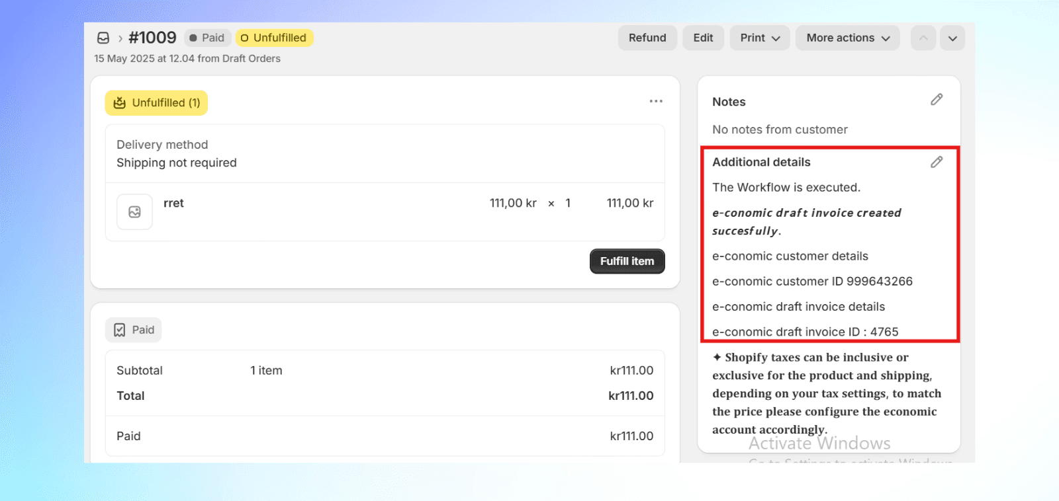Screen dimensions: 1059x501
Task: Click 'e-conomic customer ID 999643266' text
Action: (812, 281)
